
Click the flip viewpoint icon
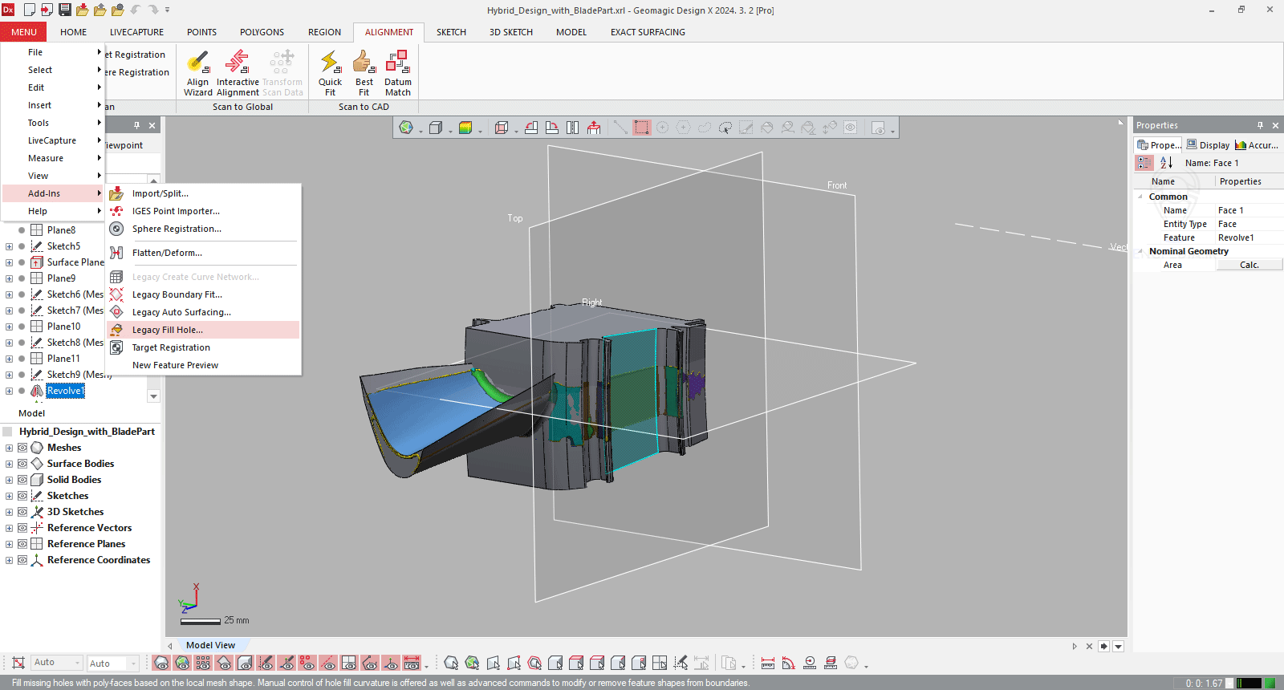[x=572, y=128]
